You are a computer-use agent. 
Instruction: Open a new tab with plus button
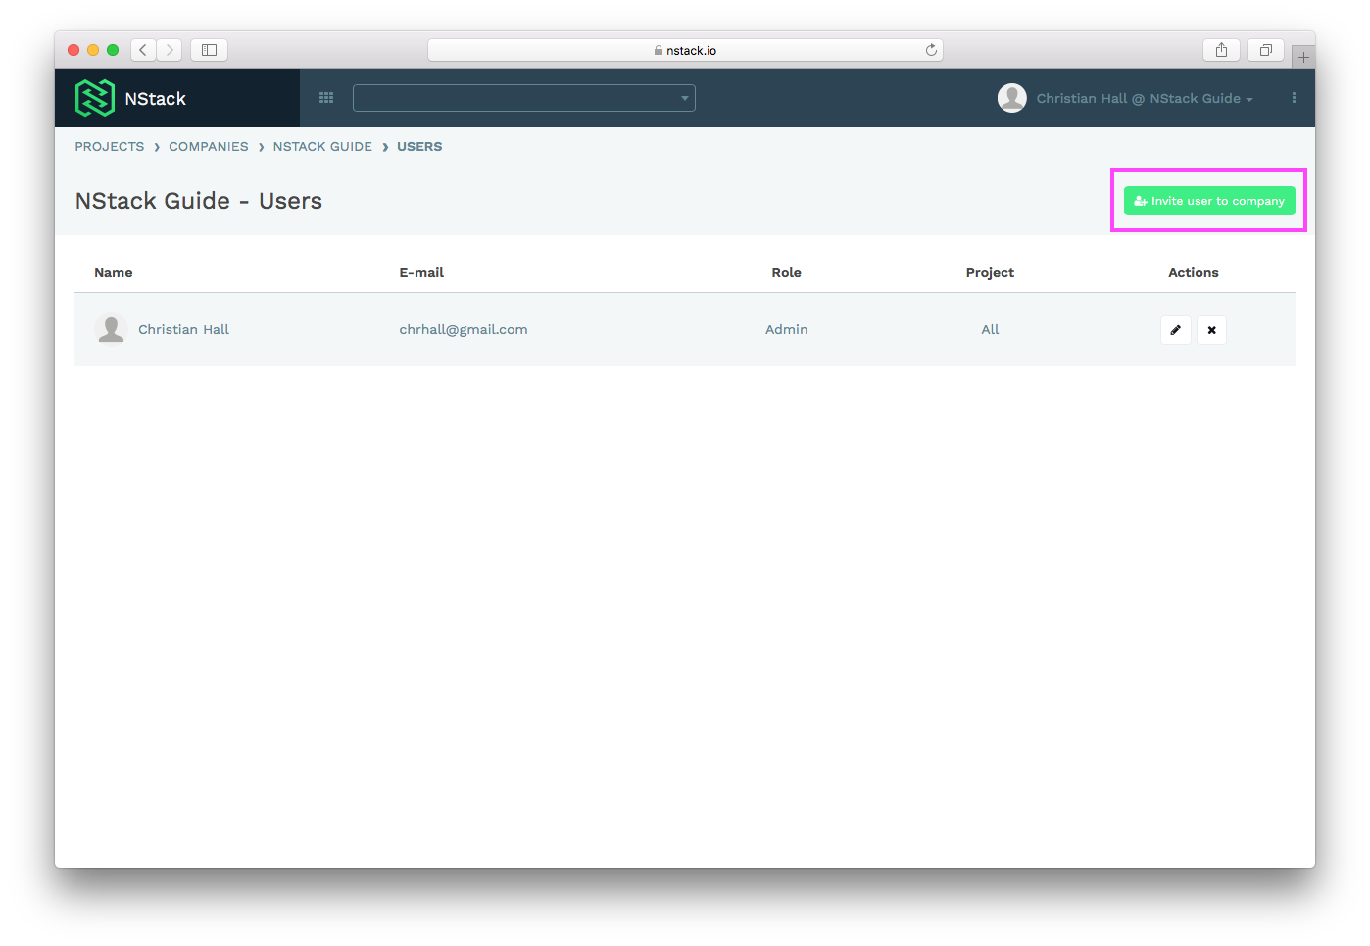pyautogui.click(x=1303, y=57)
